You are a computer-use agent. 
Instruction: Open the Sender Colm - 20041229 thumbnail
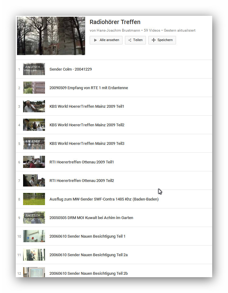(x=34, y=69)
